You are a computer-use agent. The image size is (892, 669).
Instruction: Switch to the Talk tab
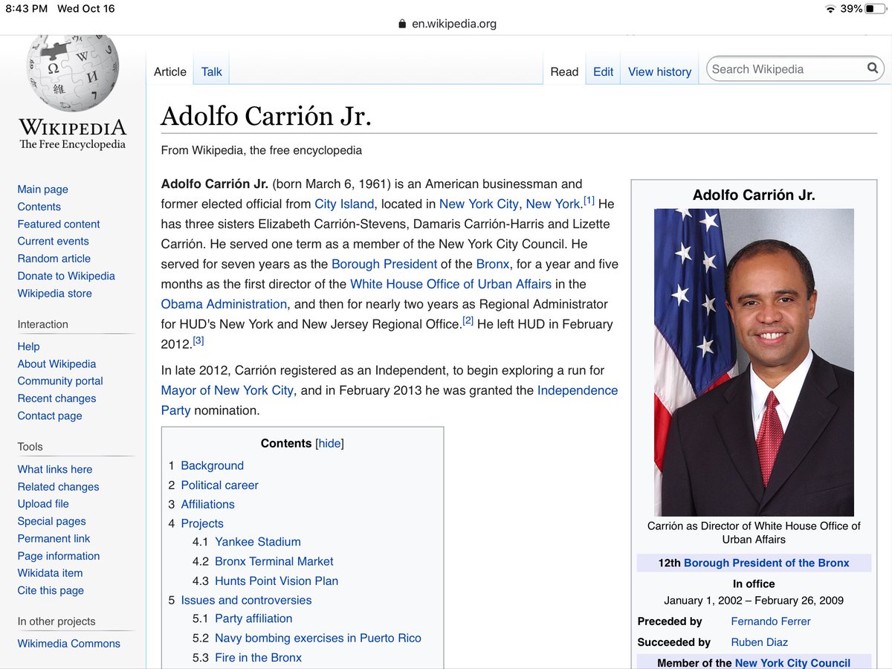212,71
